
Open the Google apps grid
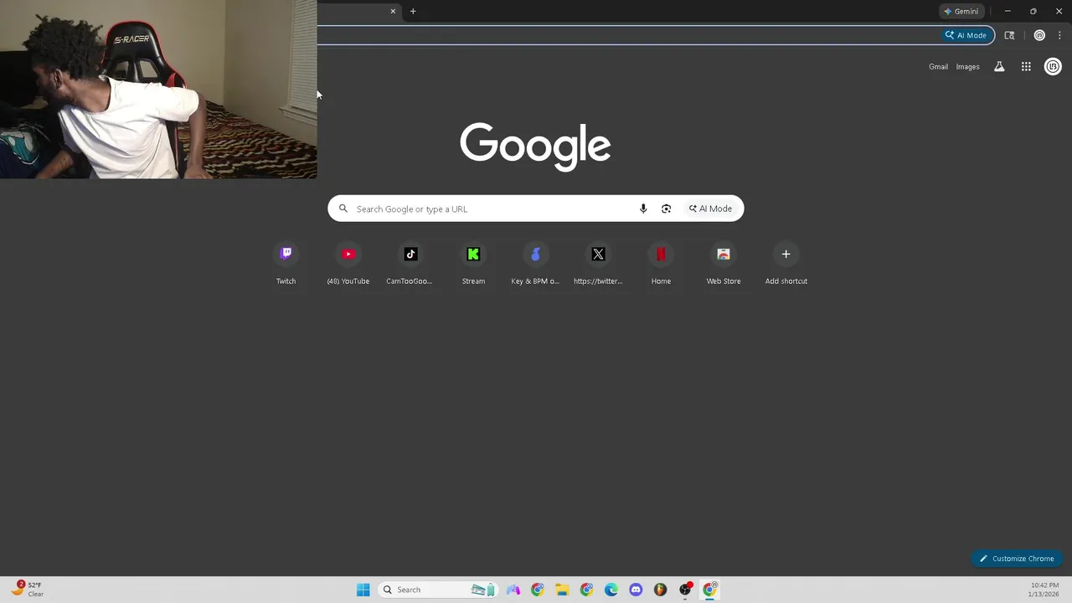coord(1026,66)
